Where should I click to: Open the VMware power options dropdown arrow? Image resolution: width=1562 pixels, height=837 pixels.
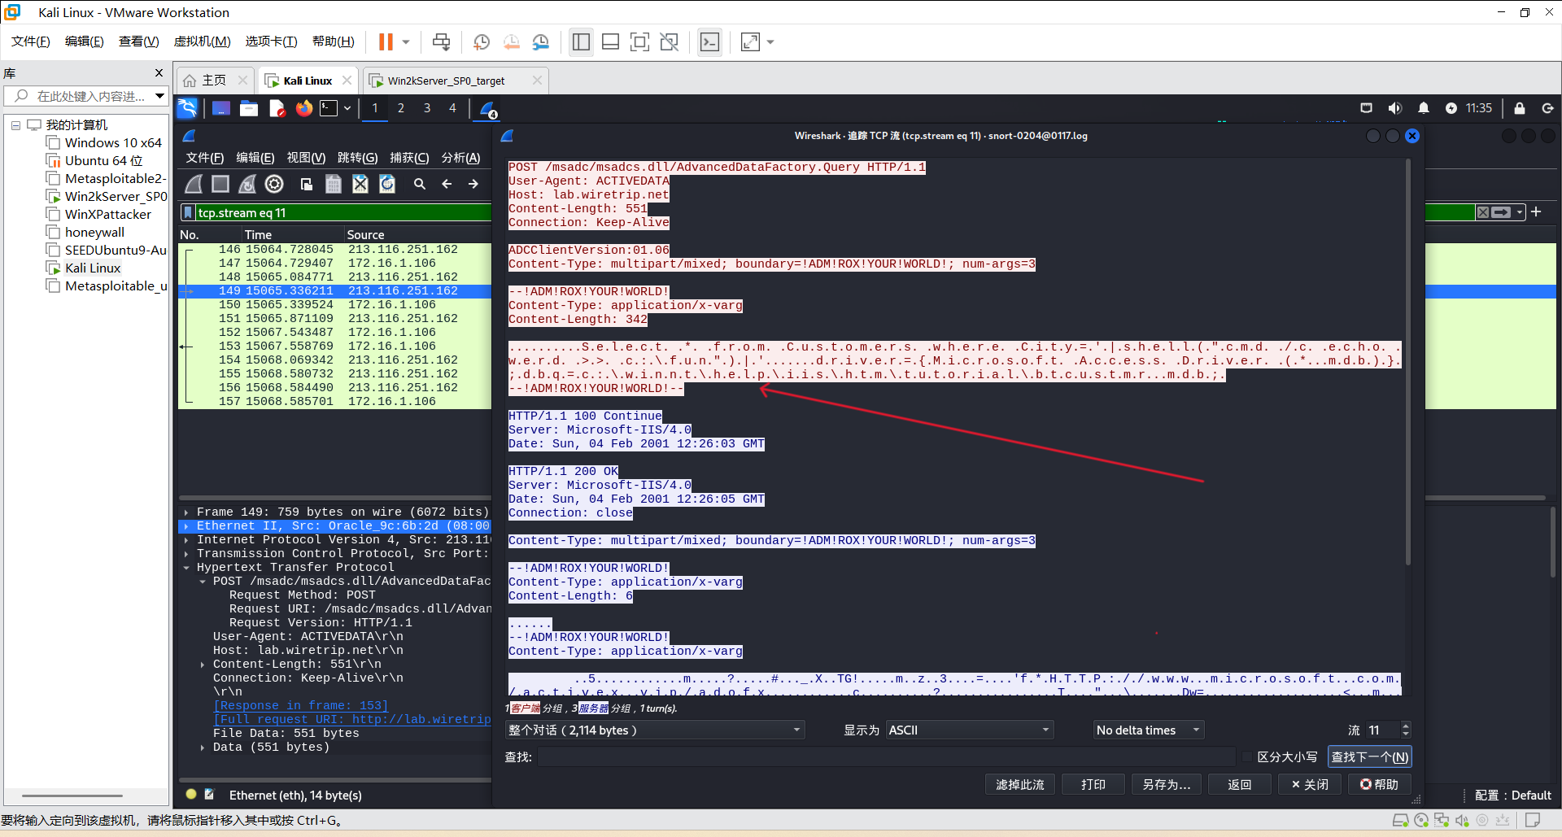(x=406, y=41)
